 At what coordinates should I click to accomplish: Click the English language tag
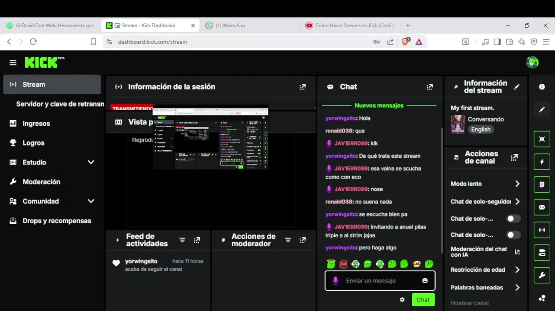[481, 130]
